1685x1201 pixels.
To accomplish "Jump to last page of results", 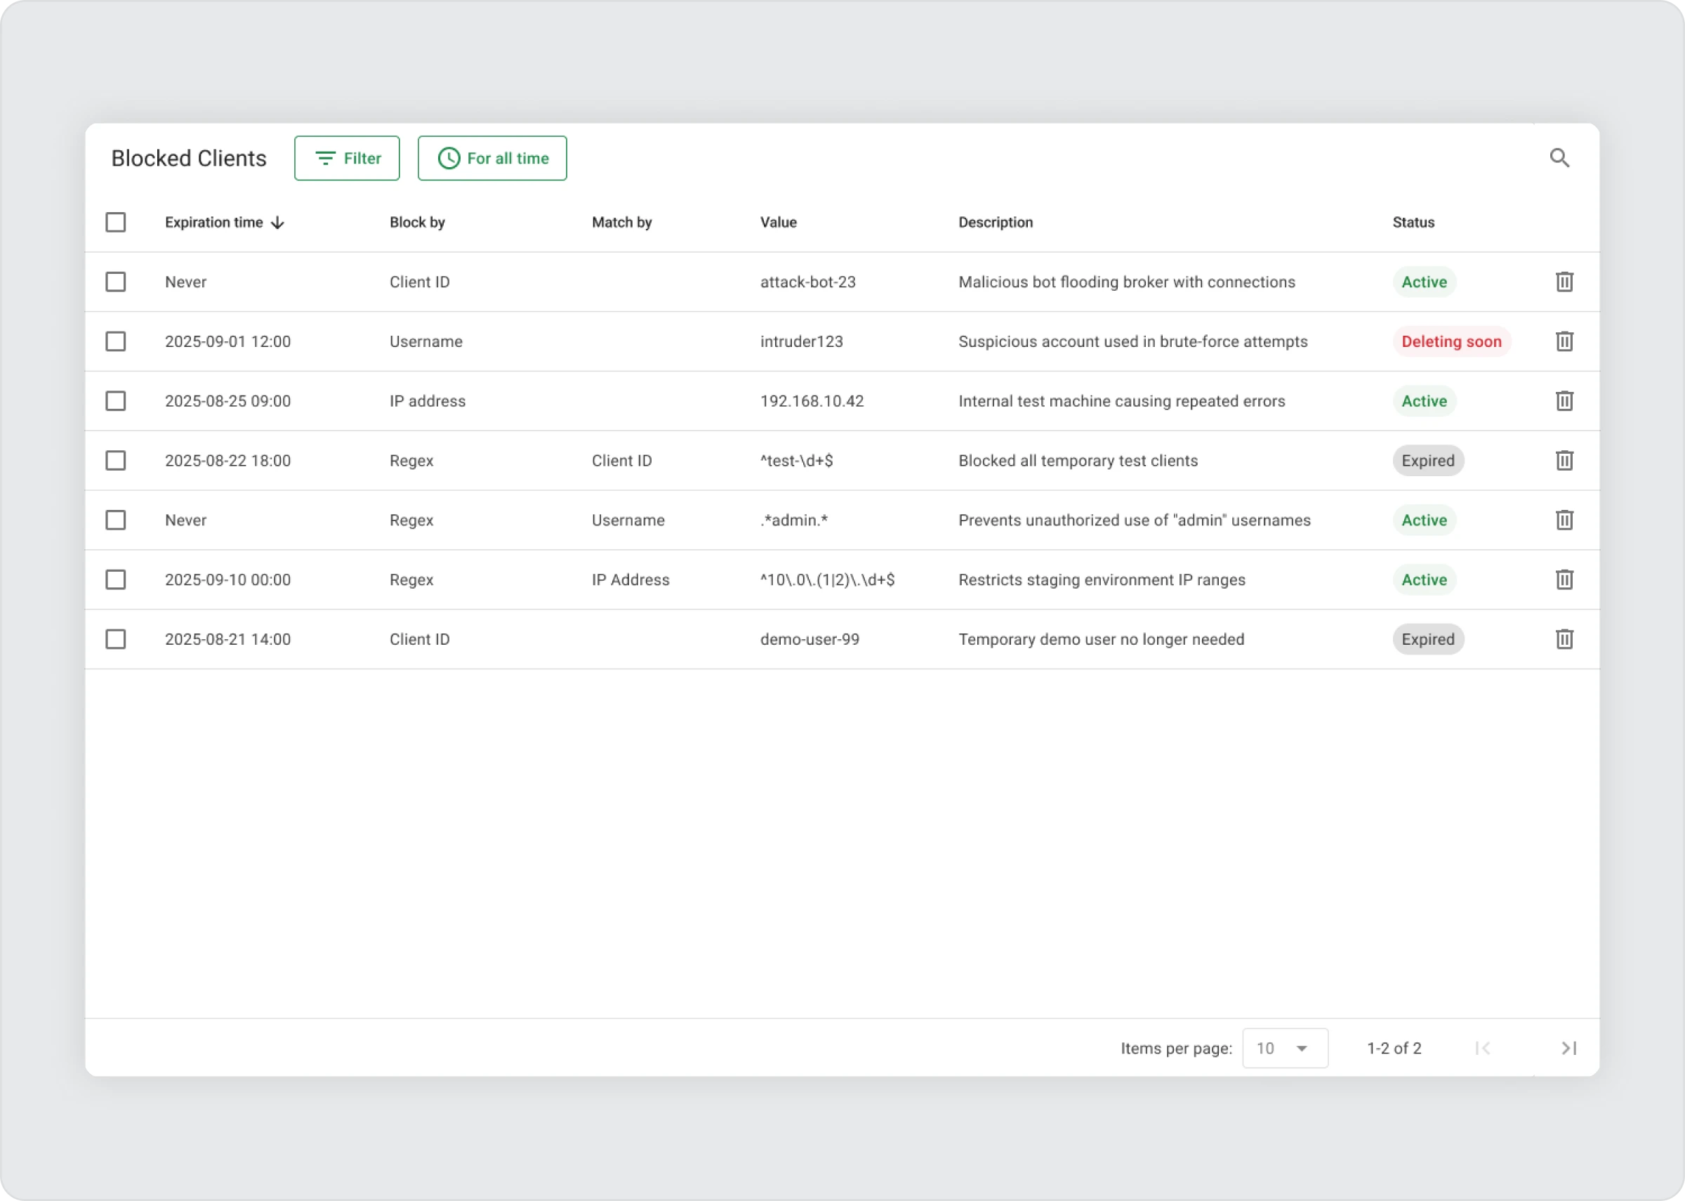I will coord(1568,1048).
